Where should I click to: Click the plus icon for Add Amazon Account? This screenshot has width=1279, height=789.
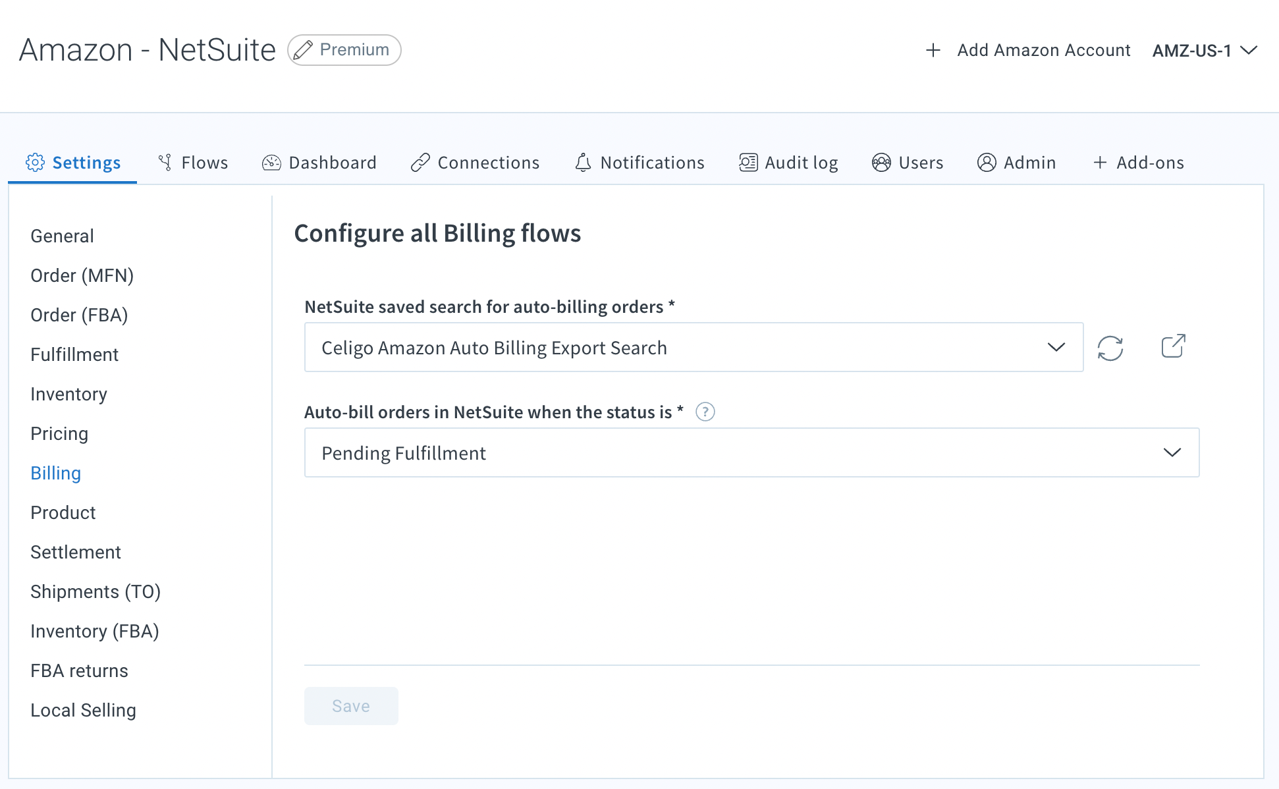(x=933, y=50)
